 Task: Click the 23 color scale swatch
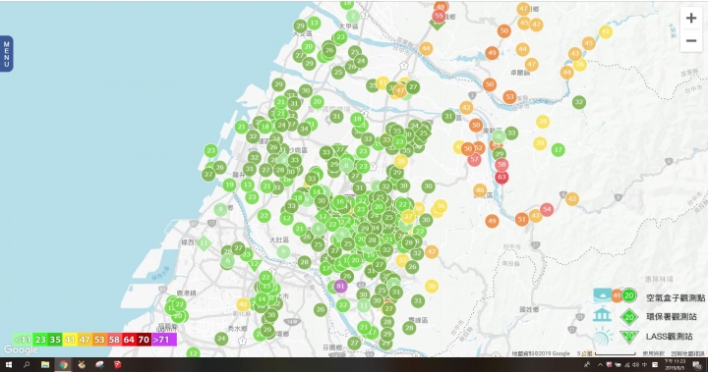point(40,340)
